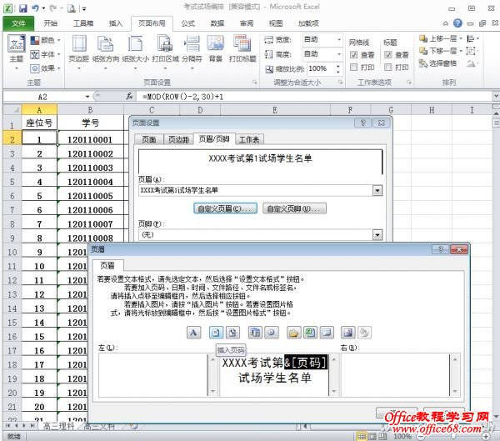The height and width of the screenshot is (441, 500).
Task: Open the 页眉 header dropdown in page setup dialog
Action: point(377,191)
